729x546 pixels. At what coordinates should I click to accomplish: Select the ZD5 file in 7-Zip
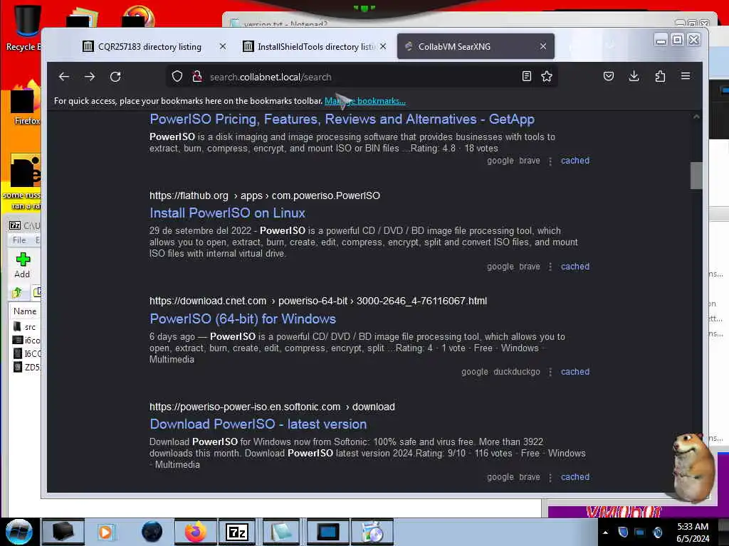(27, 368)
